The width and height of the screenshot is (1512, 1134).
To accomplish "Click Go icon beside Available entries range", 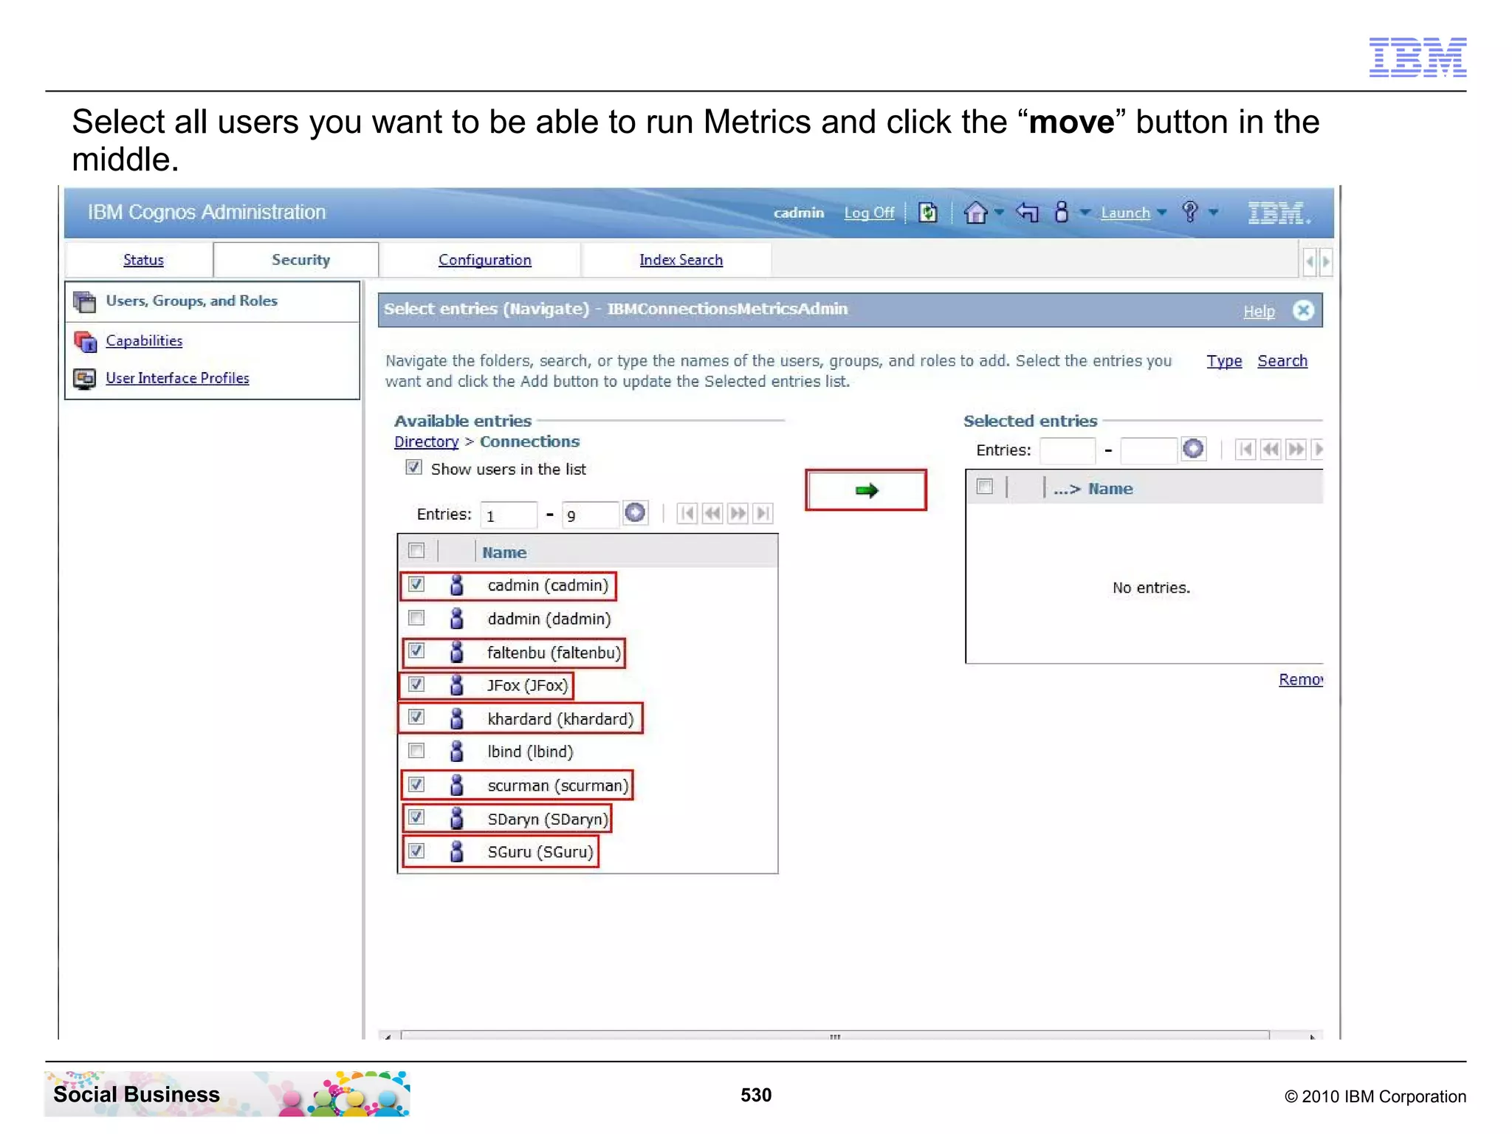I will (635, 512).
